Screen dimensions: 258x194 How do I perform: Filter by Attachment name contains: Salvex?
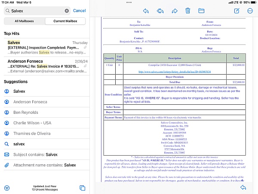point(47,165)
